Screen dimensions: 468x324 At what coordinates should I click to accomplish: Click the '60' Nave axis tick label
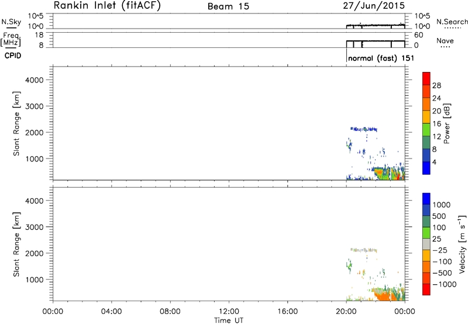pos(419,35)
